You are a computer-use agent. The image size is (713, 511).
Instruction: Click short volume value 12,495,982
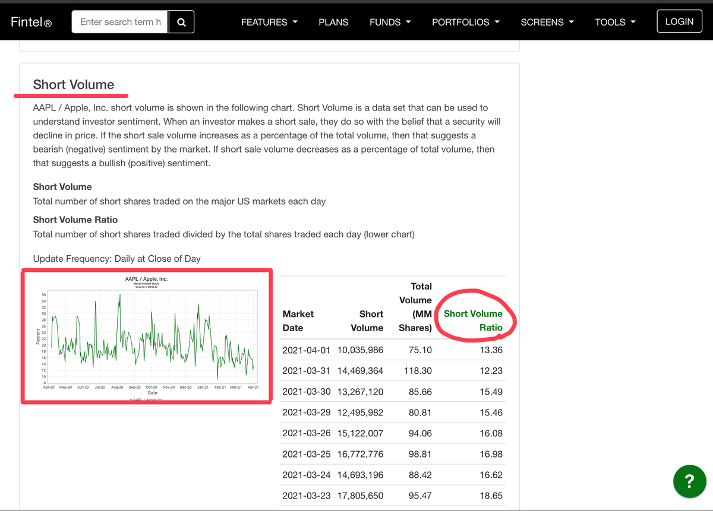click(360, 412)
